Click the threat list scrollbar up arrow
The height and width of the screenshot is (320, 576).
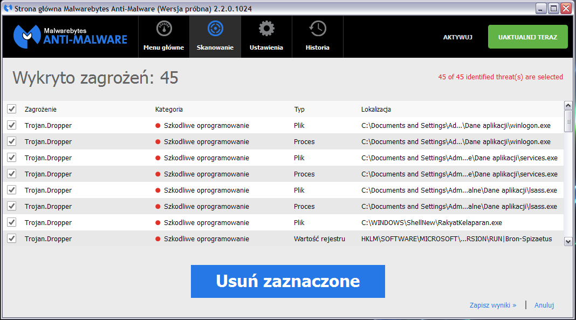pyautogui.click(x=568, y=106)
